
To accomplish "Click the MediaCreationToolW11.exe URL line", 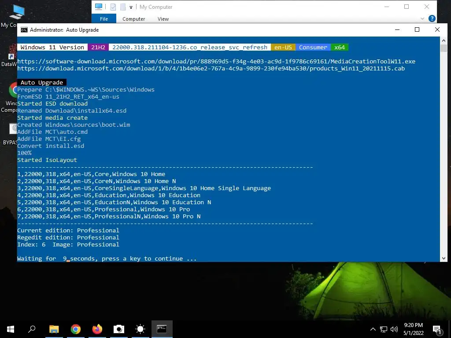I will click(x=216, y=61).
